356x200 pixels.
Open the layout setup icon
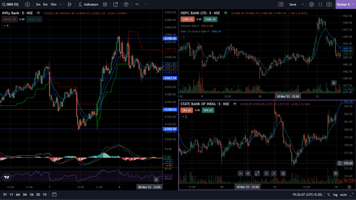281,4
